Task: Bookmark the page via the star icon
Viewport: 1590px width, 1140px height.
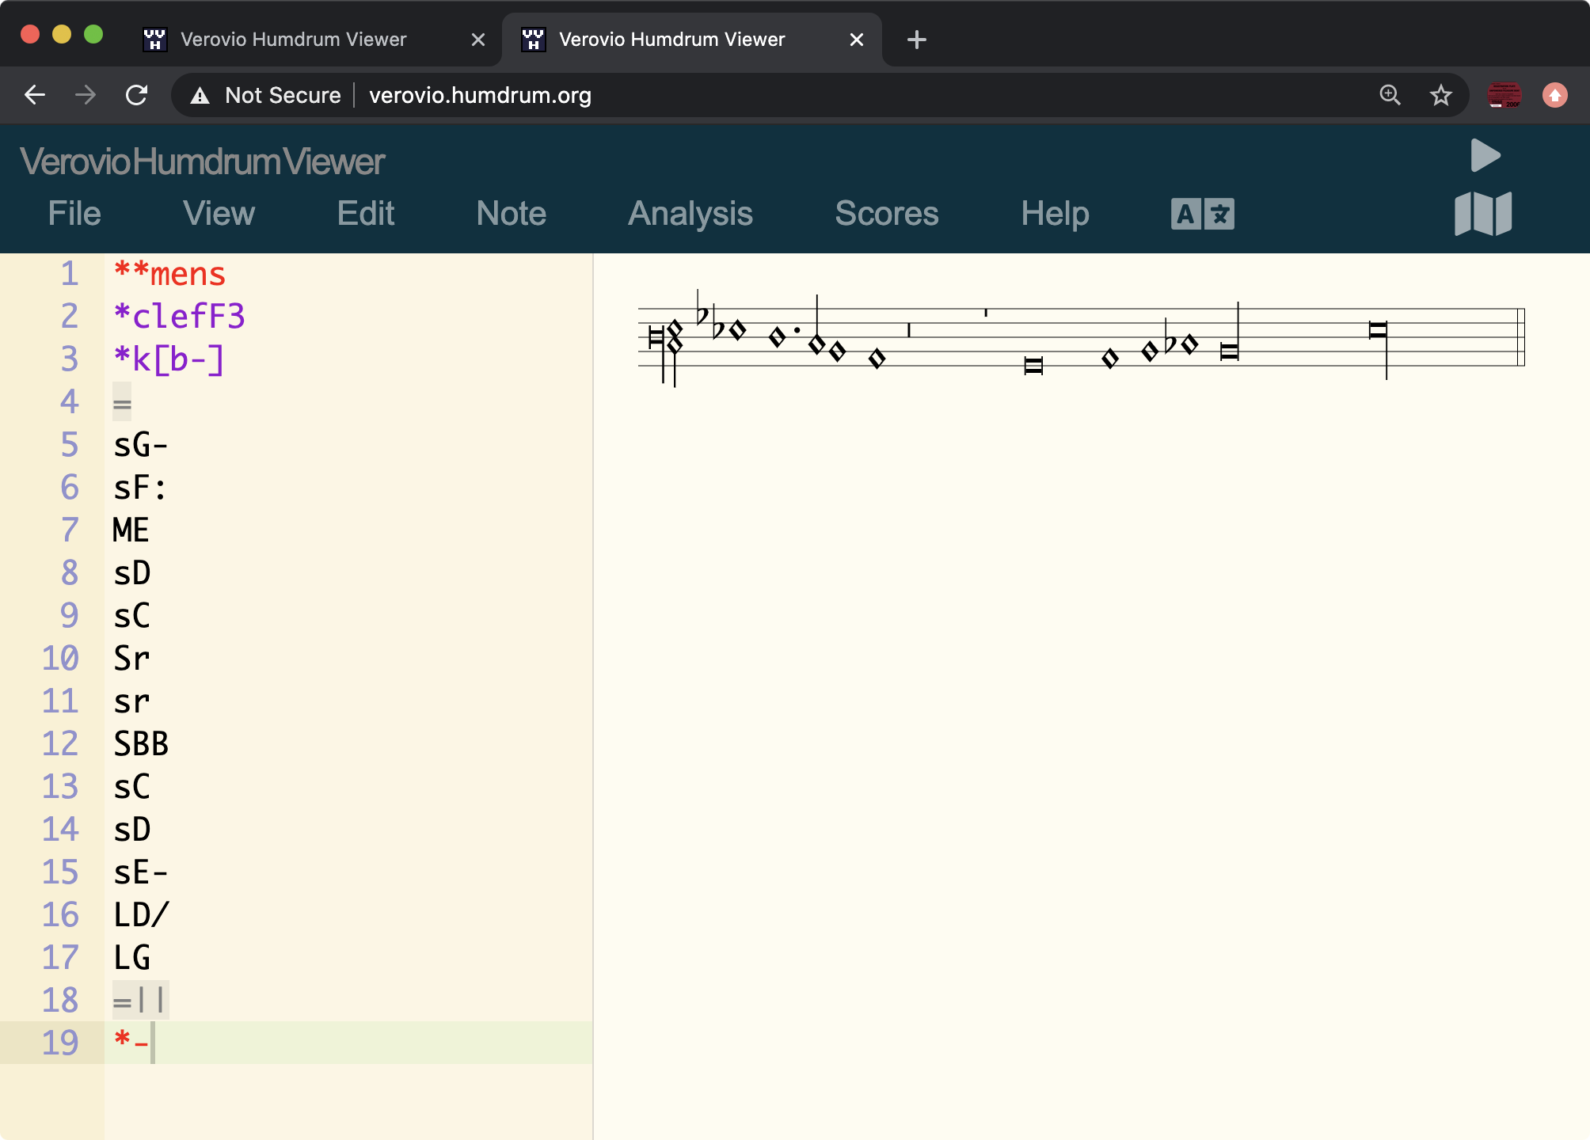Action: pyautogui.click(x=1440, y=95)
